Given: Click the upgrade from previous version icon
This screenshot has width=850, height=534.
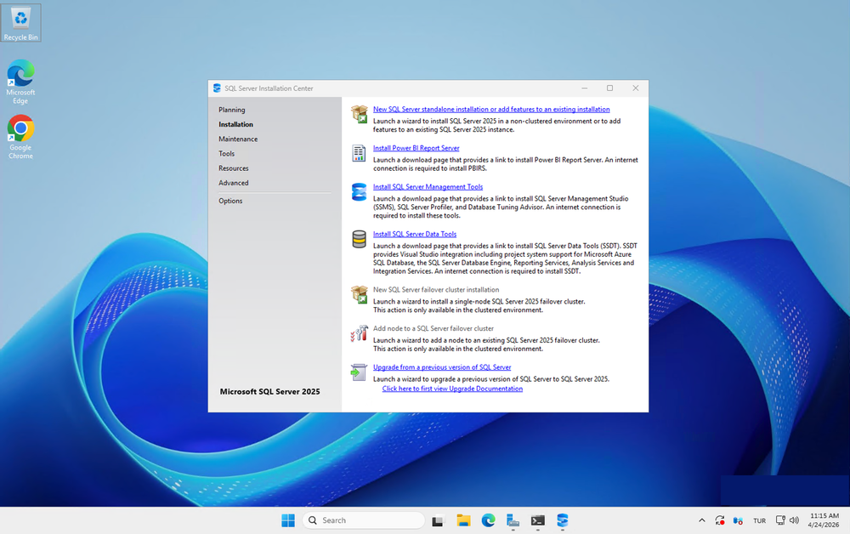Looking at the screenshot, I should (360, 372).
